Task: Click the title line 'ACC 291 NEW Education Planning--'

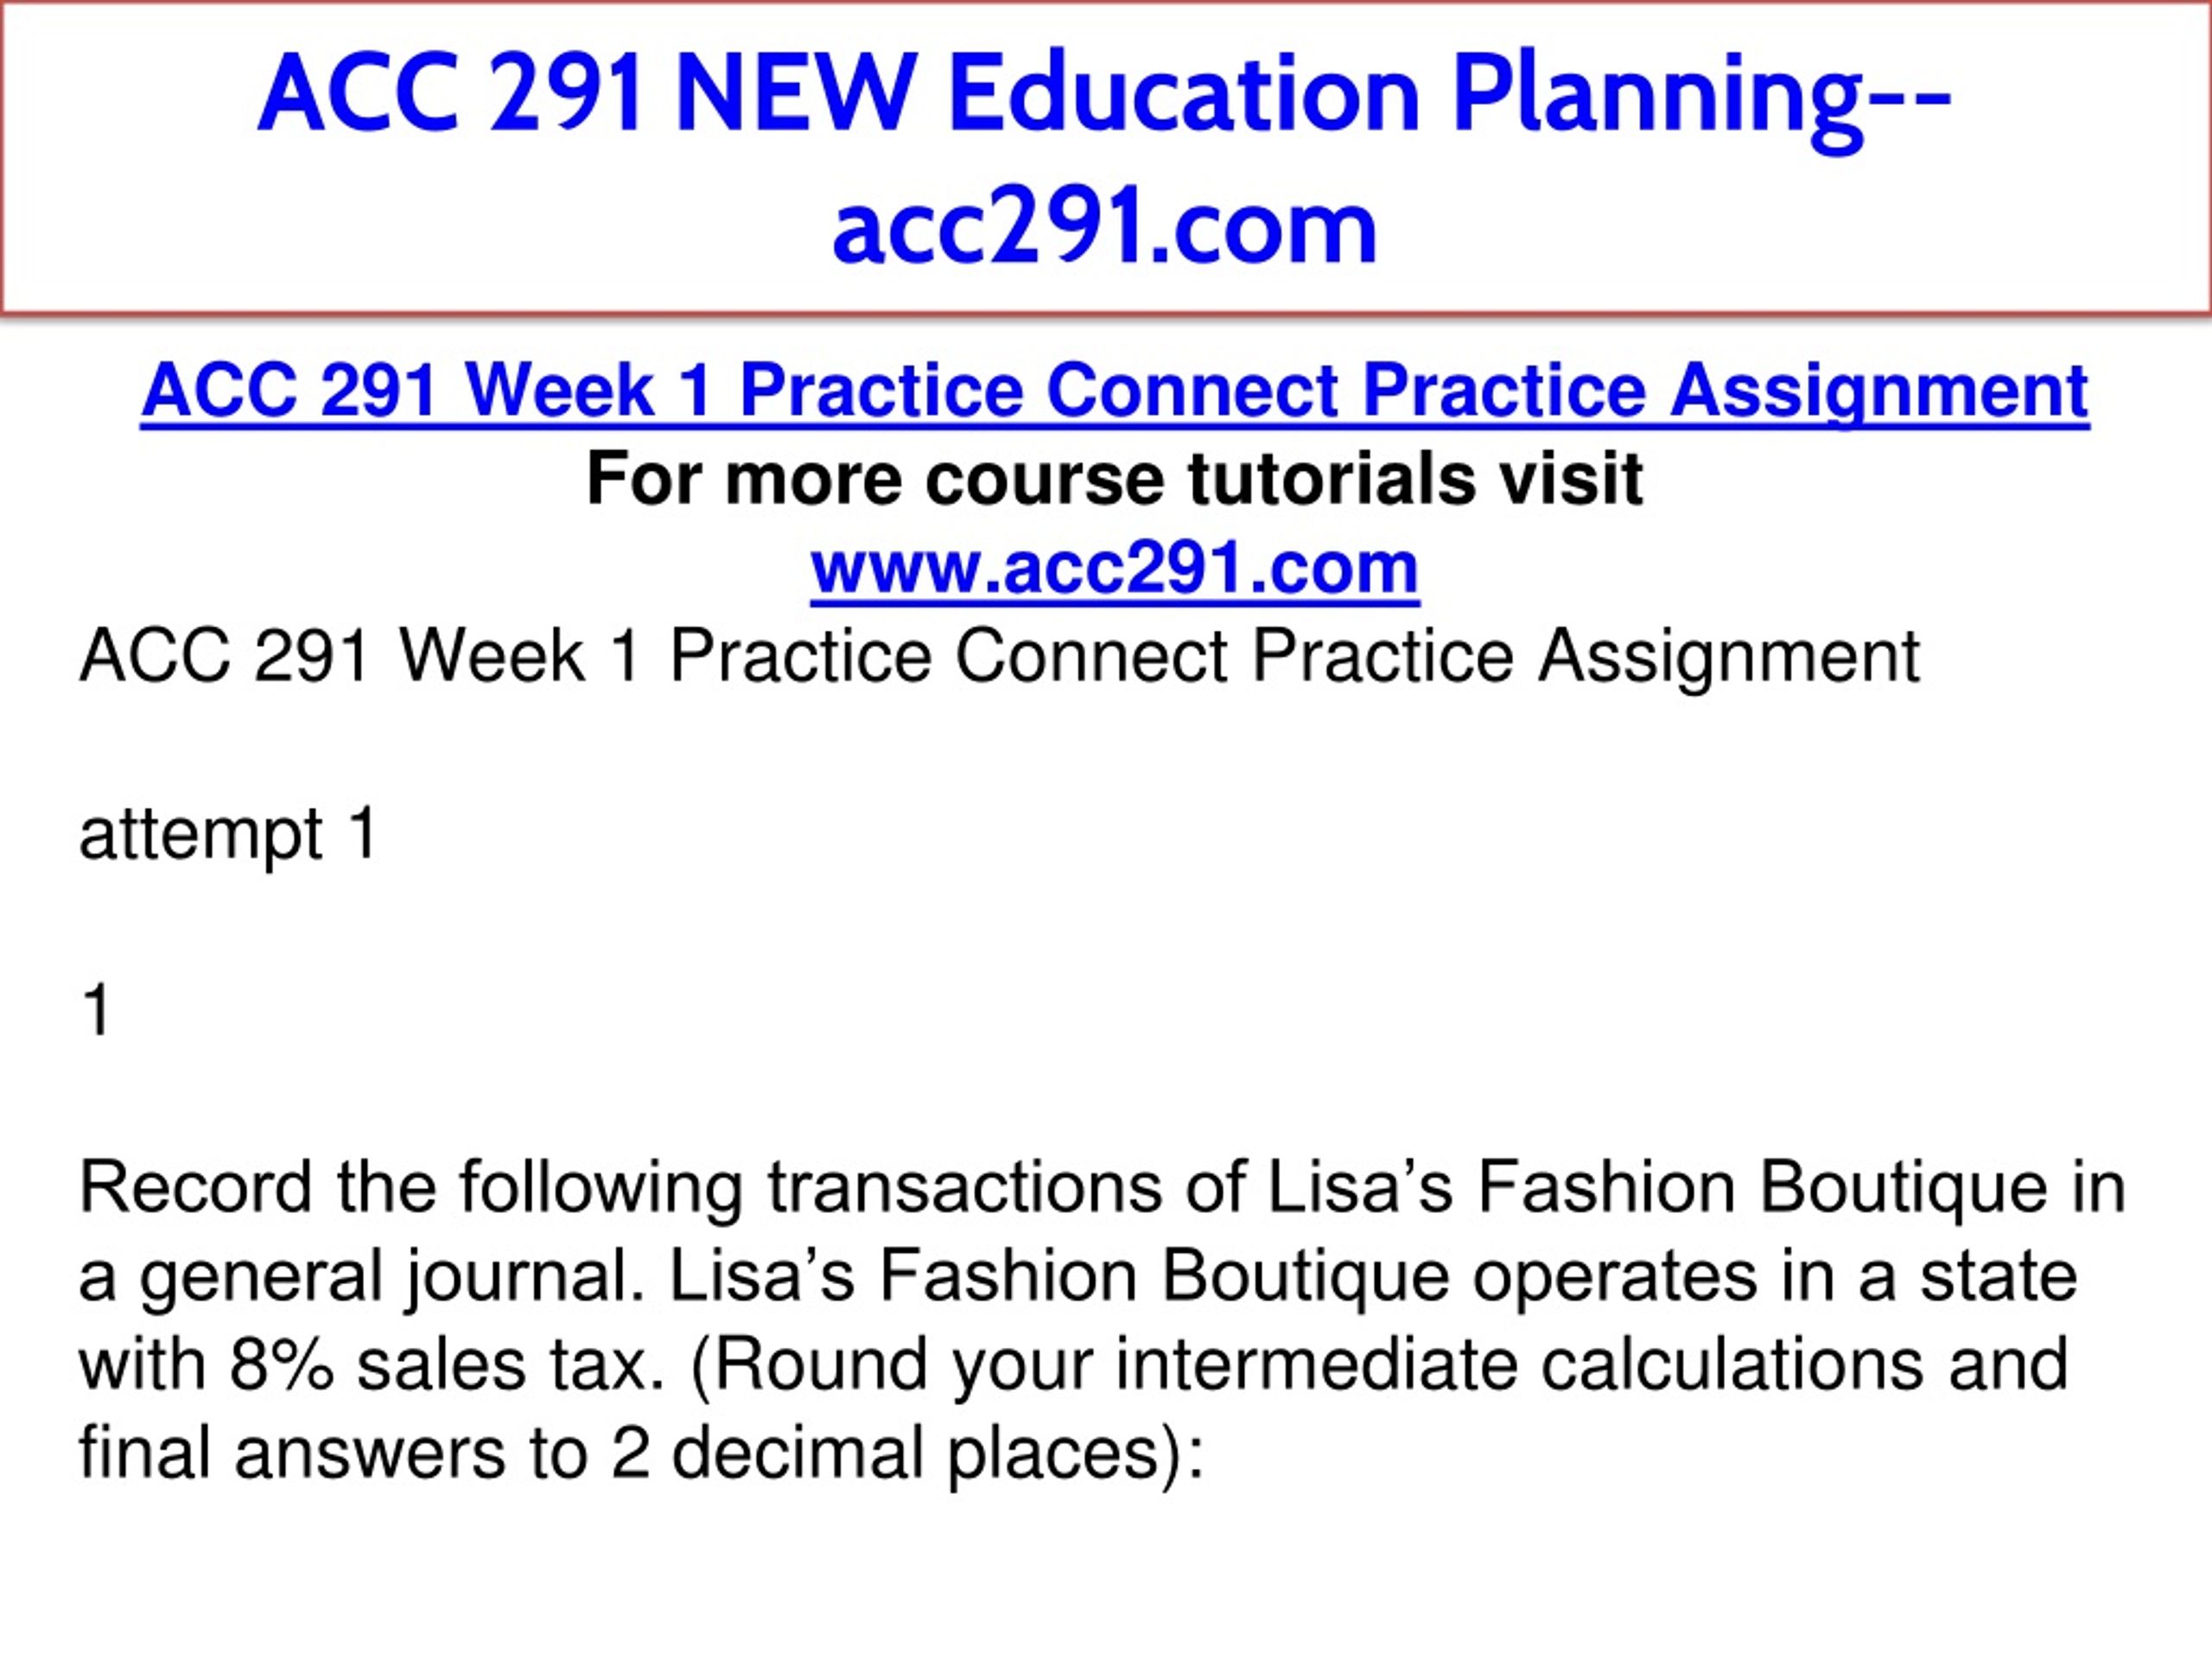Action: click(1105, 94)
